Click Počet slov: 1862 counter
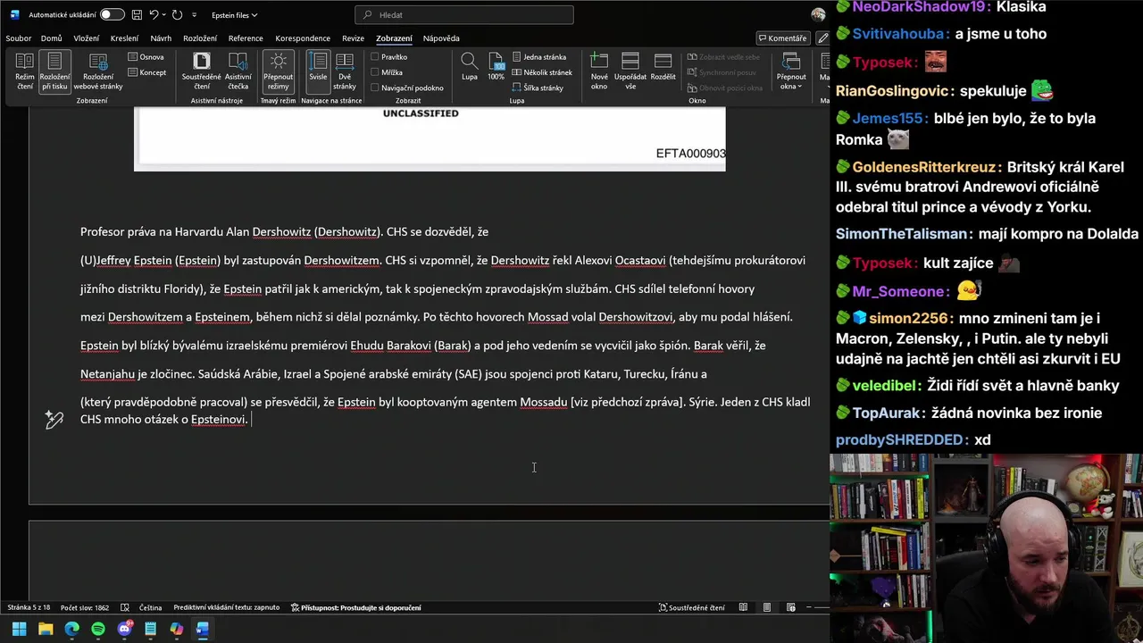The image size is (1143, 643). tap(85, 607)
